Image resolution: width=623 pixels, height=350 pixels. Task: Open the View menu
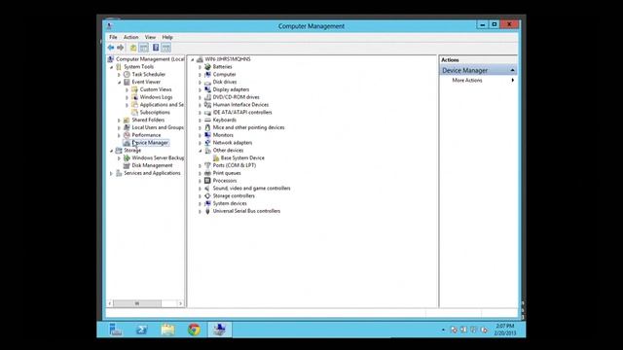pyautogui.click(x=150, y=37)
